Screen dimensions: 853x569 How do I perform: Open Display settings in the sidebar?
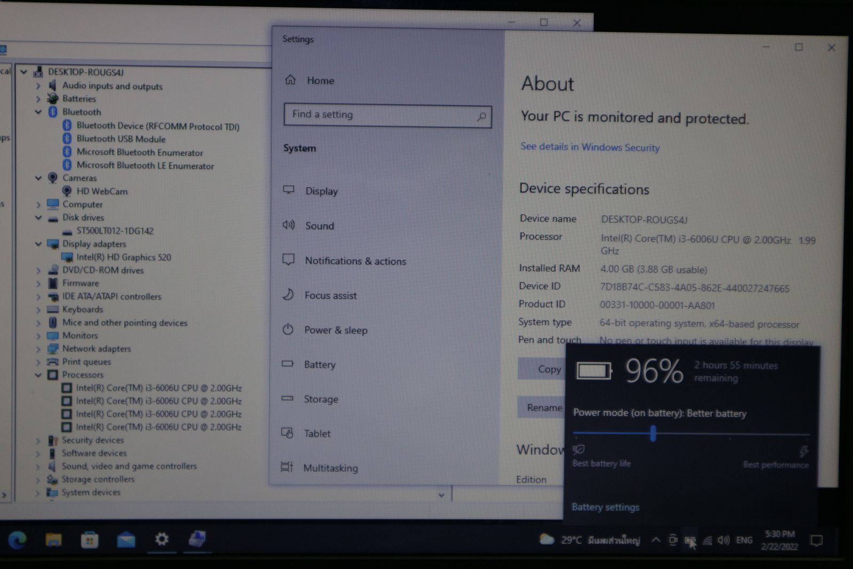pyautogui.click(x=321, y=191)
